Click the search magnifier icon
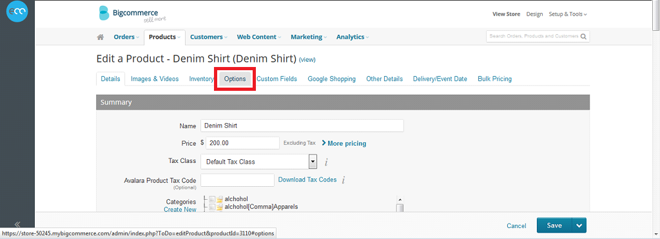660x239 pixels. (583, 37)
